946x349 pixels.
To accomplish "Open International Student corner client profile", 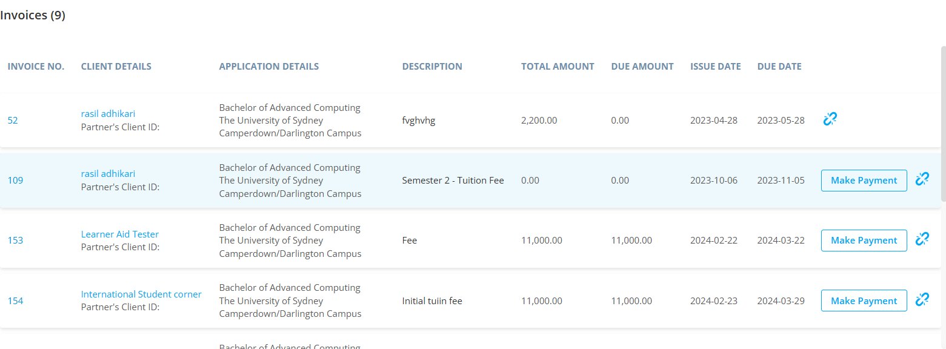I will click(x=141, y=294).
